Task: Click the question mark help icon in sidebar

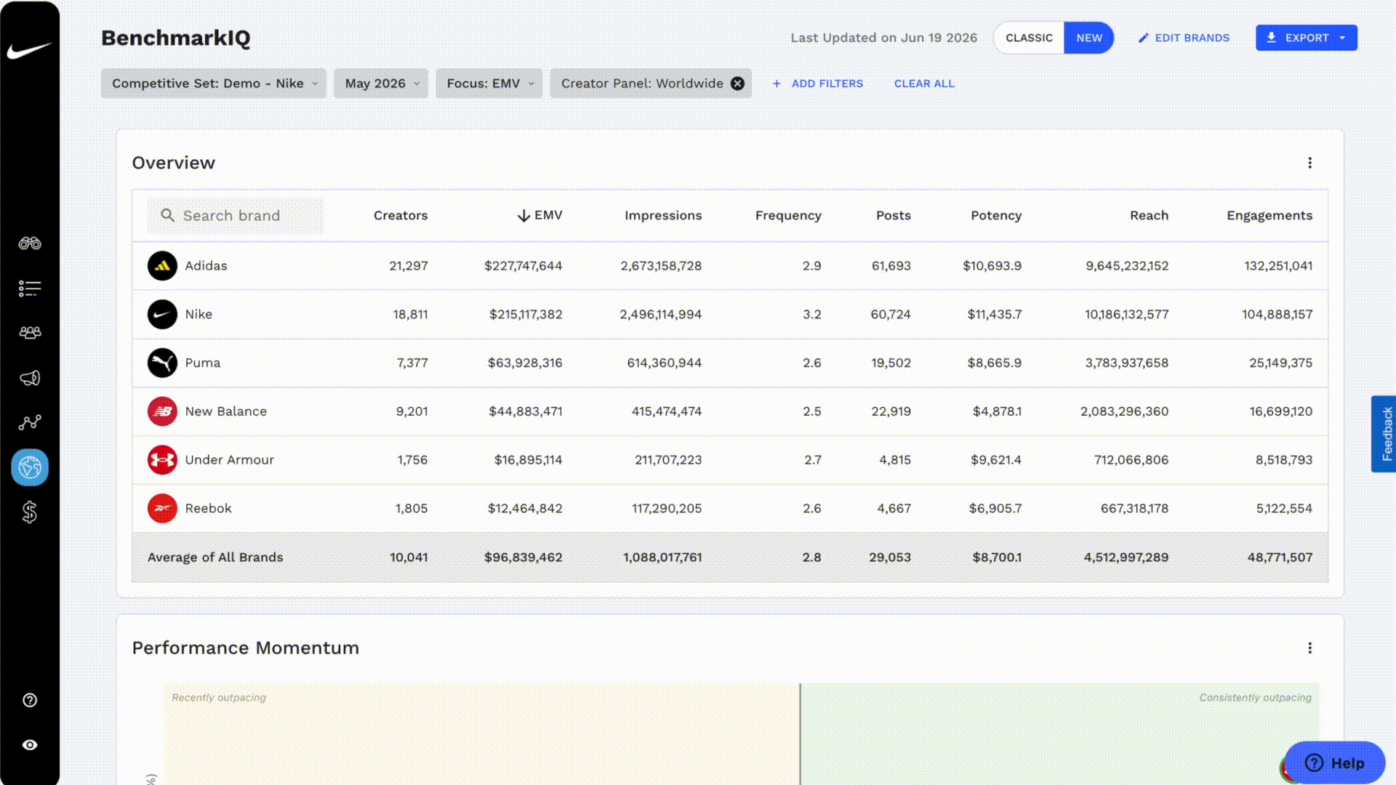Action: coord(30,700)
